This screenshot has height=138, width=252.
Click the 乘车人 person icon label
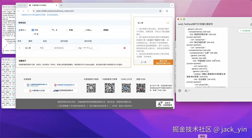[22, 30]
